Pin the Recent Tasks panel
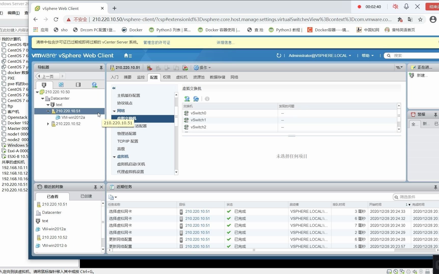Image resolution: width=439 pixels, height=274 pixels. pyautogui.click(x=436, y=187)
